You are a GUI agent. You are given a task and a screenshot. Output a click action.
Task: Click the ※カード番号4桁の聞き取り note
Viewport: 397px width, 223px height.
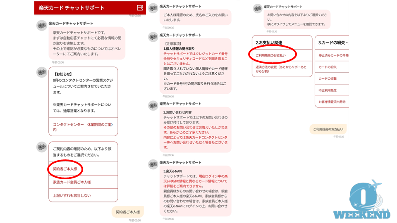click(x=195, y=86)
